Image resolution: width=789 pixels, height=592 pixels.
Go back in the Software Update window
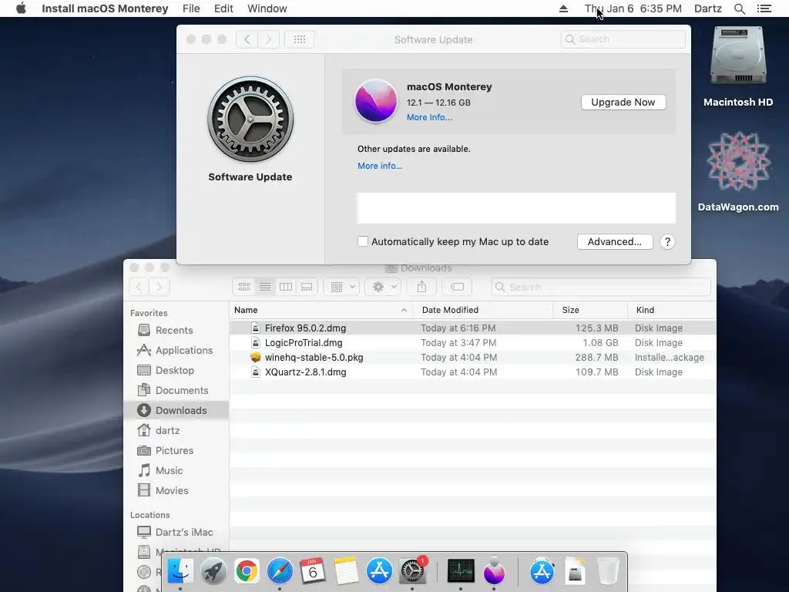247,39
